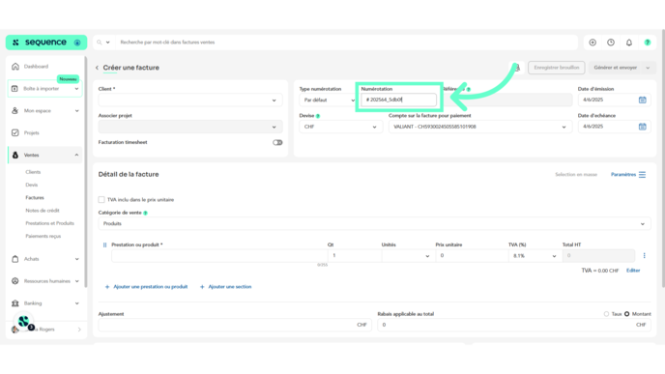Click the back arrow beside Créer une facture
Viewport: 665px width, 374px height.
[97, 68]
